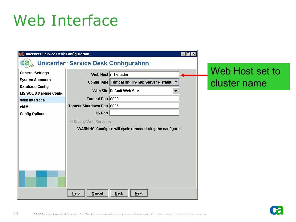Click the dialog heading 'Unicenter Service Desk Configuration'
The width and height of the screenshot is (296, 222).
coord(93,63)
